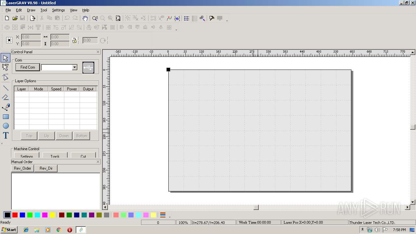Screen dimensions: 416x234
Task: Pick the magenta color swatch
Action: (45, 215)
